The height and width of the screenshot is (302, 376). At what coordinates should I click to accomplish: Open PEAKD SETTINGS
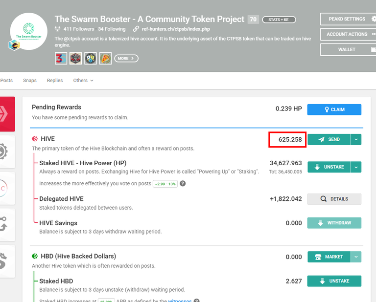point(348,19)
